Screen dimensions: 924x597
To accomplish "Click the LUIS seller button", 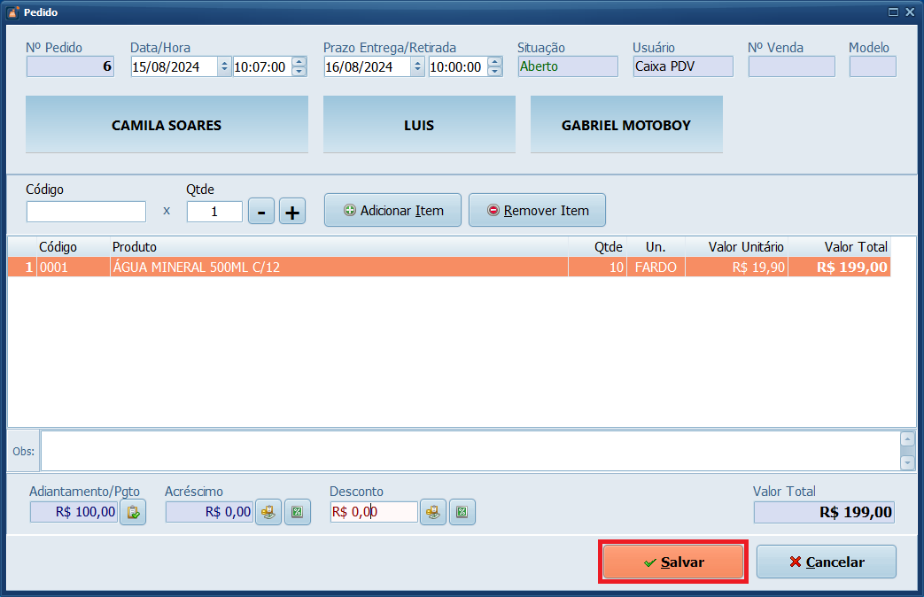I will pos(419,125).
